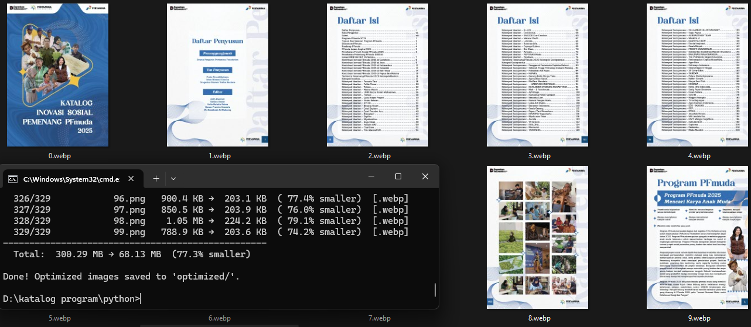Select the C:\Windows\System32\cmd.exe tab title
Image resolution: width=751 pixels, height=327 pixels.
[71, 179]
